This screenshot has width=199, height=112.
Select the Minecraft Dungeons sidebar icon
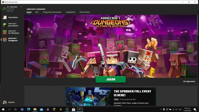tap(5, 40)
